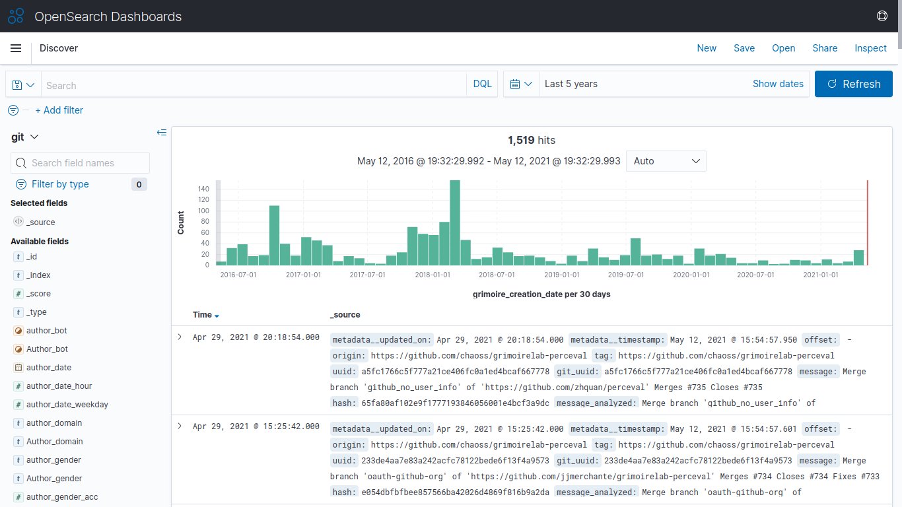Click the Time column header

click(x=202, y=315)
